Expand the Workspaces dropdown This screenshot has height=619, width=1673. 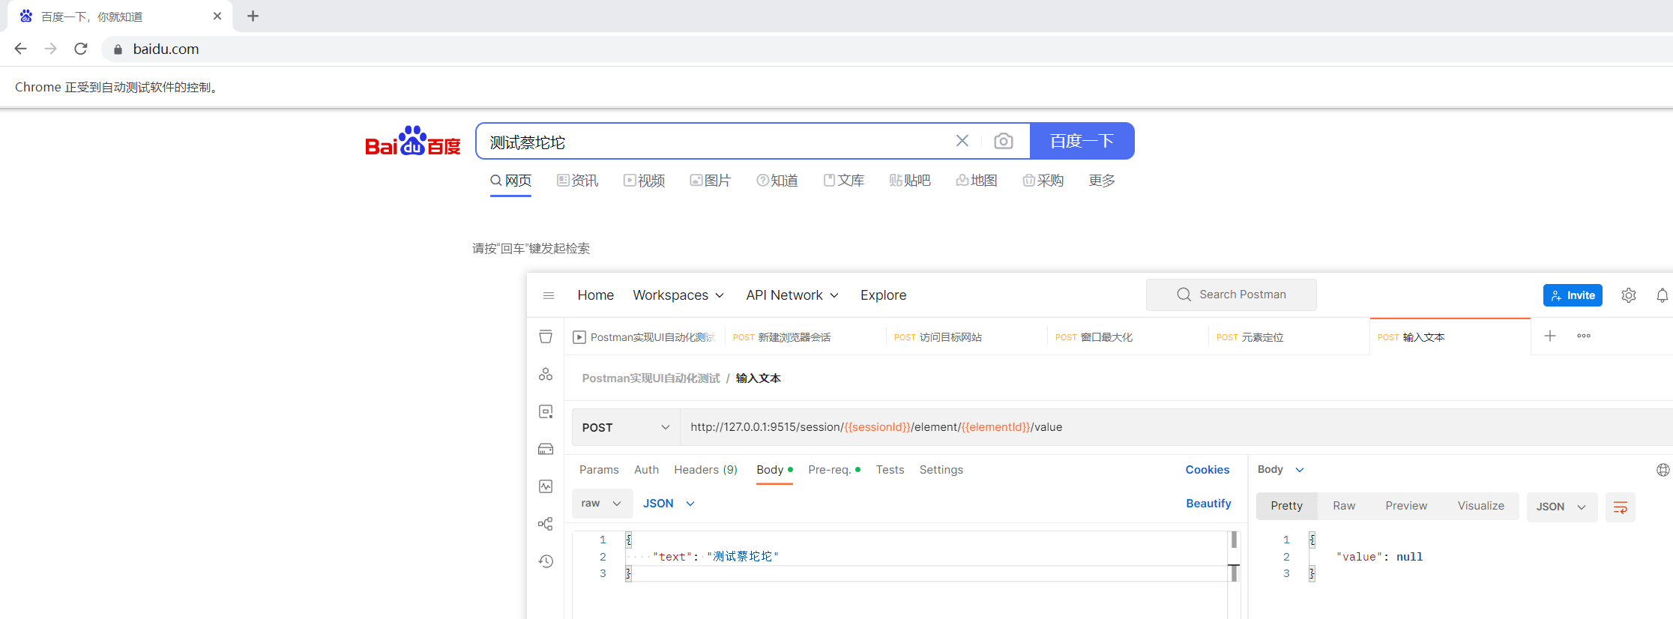[678, 295]
